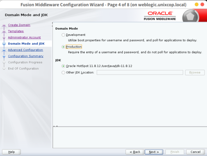
Task: Click the Create Domain step node icon
Action: coord(4,25)
